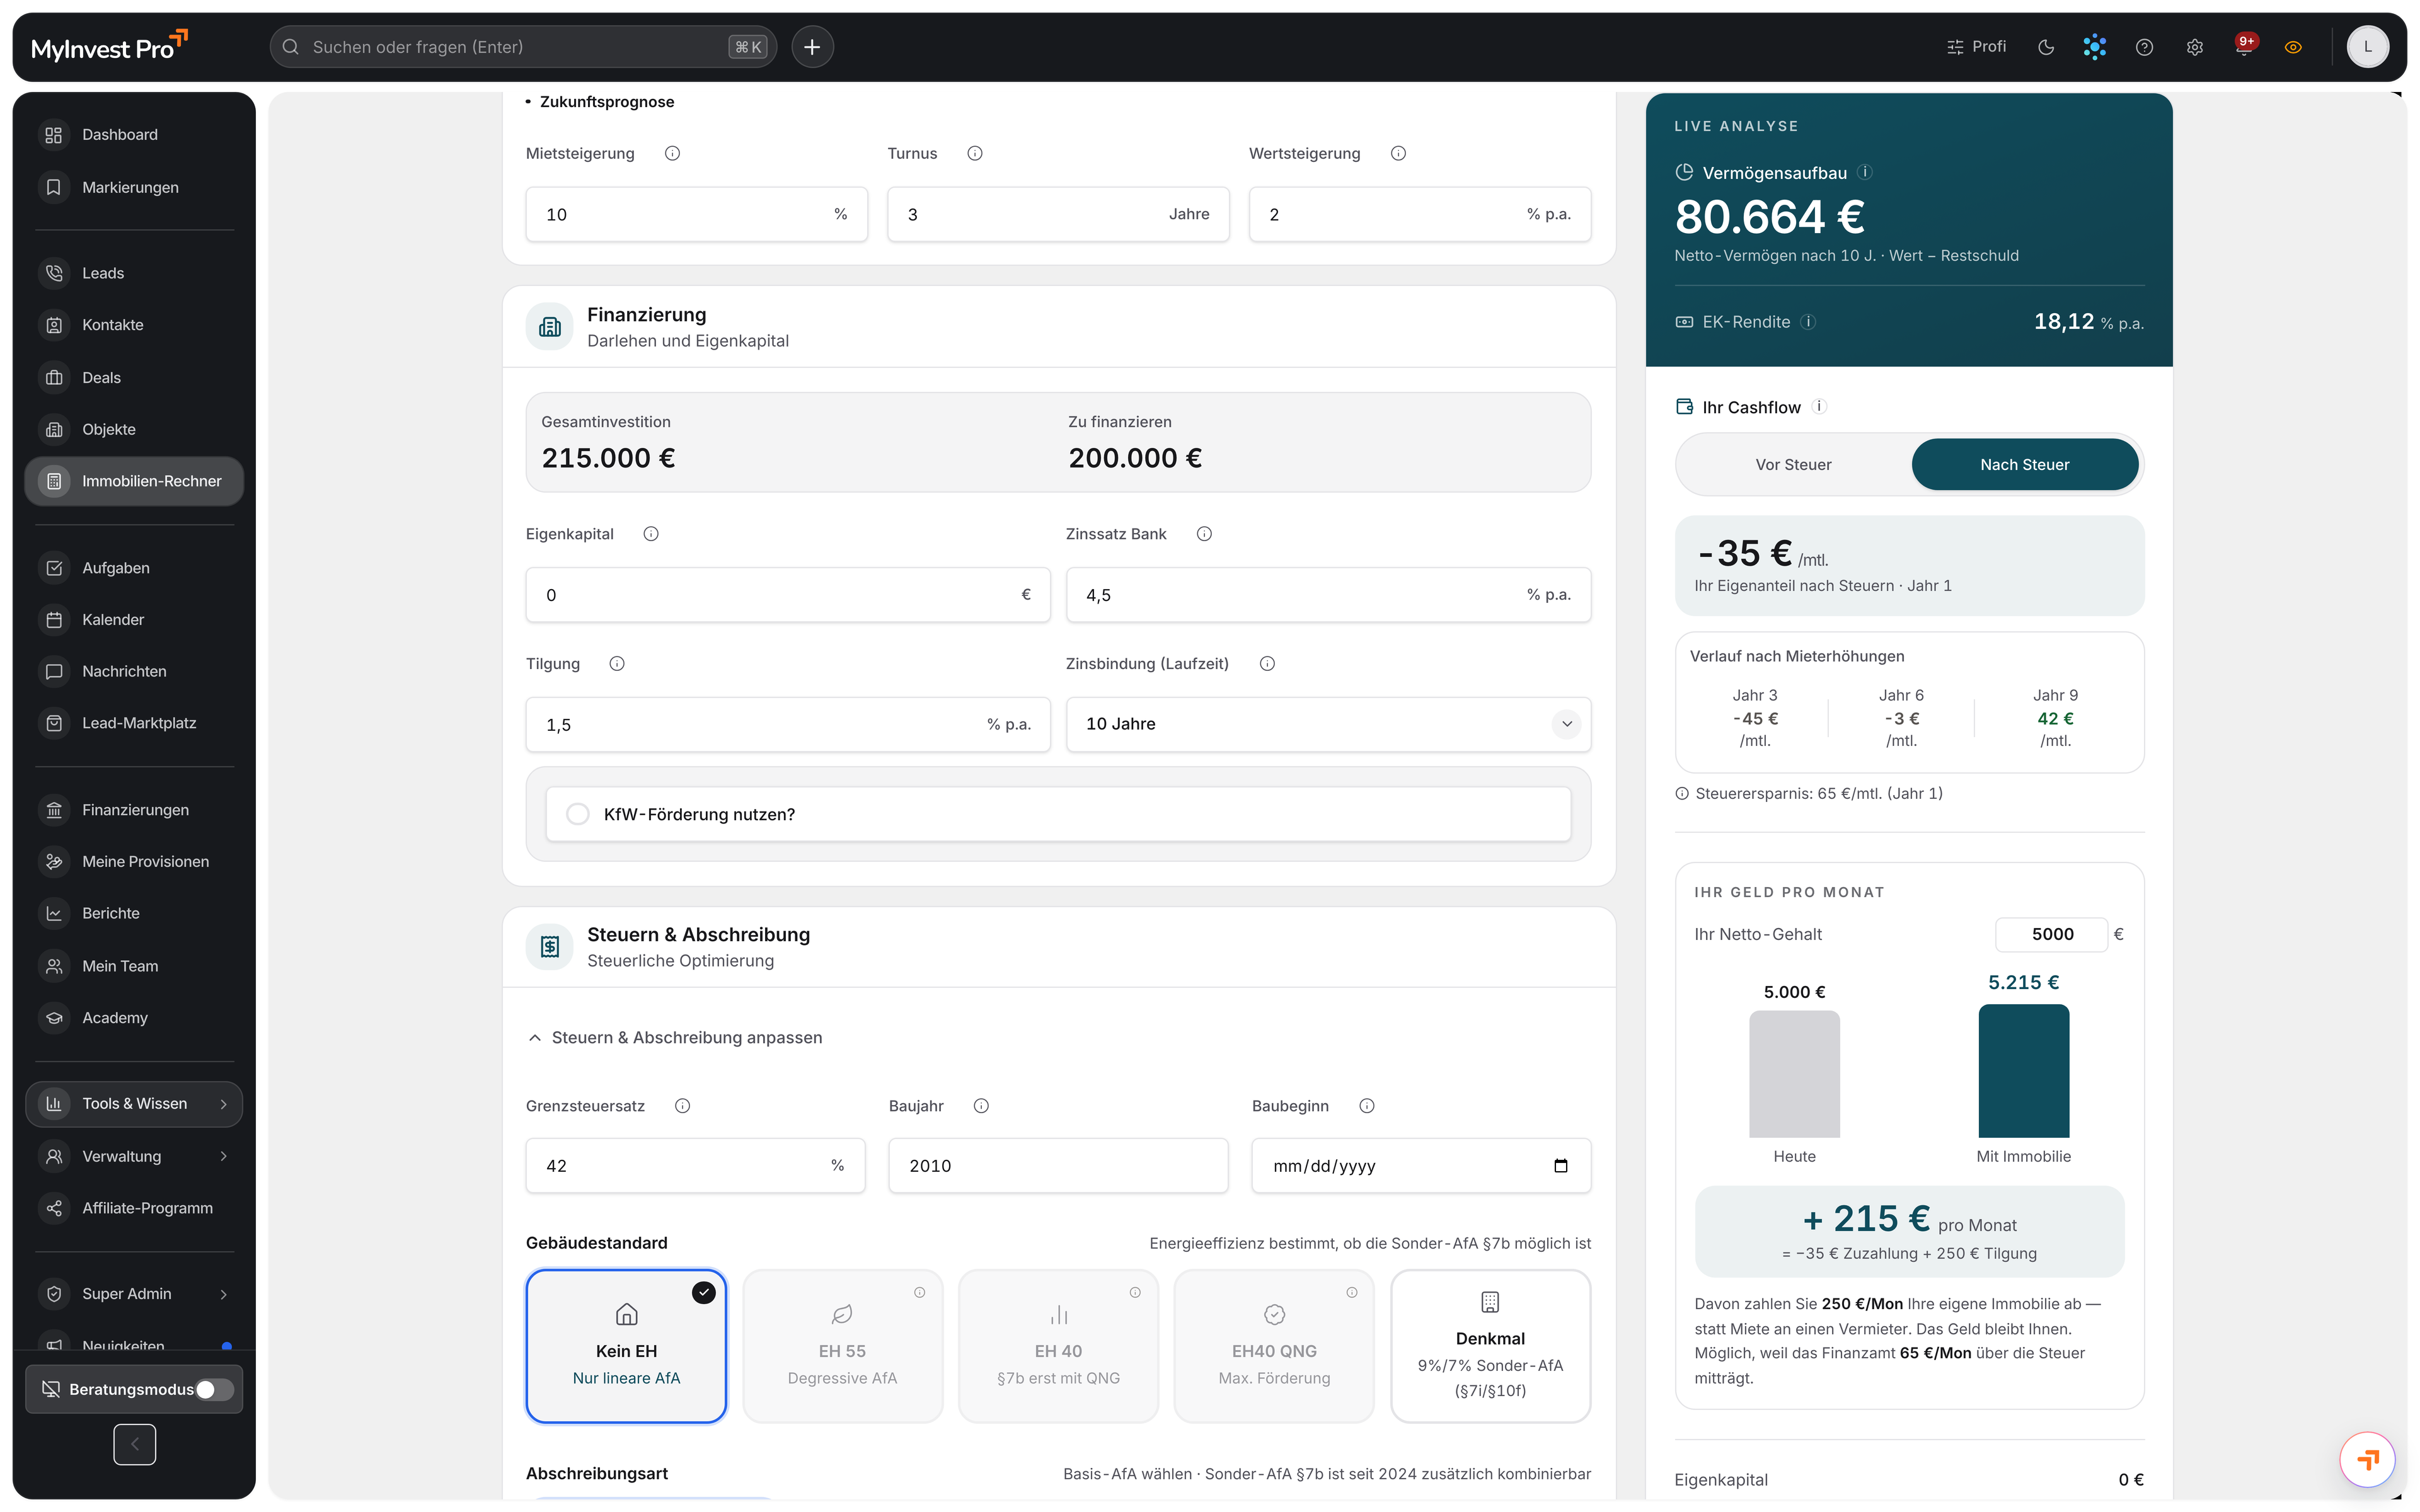The width and height of the screenshot is (2420, 1512).
Task: Click the Eigenkapital input field
Action: click(788, 595)
